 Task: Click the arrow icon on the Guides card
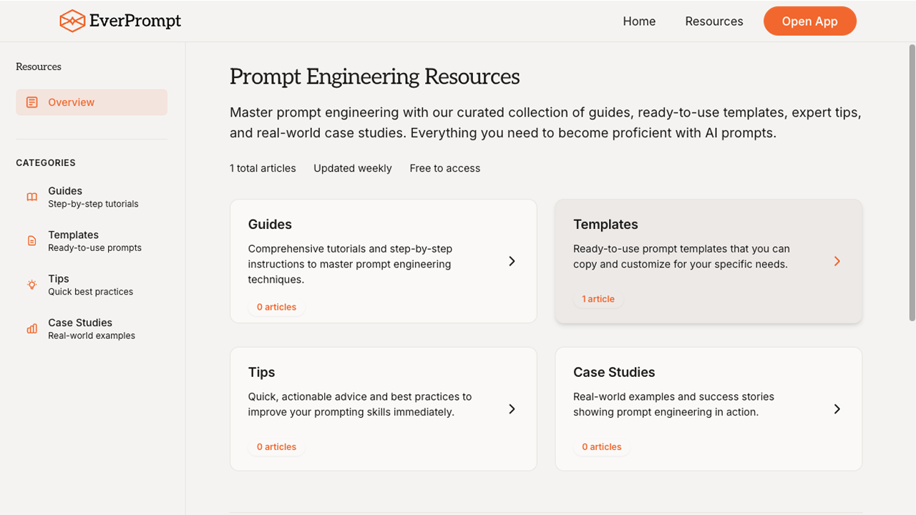pos(512,261)
